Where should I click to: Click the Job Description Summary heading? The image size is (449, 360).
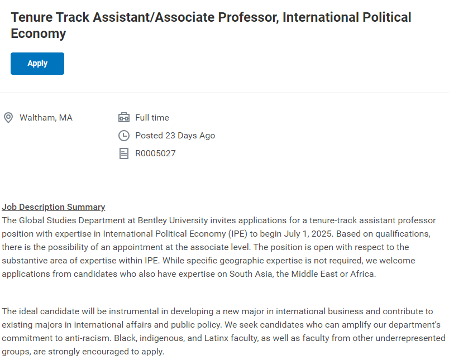tap(54, 207)
